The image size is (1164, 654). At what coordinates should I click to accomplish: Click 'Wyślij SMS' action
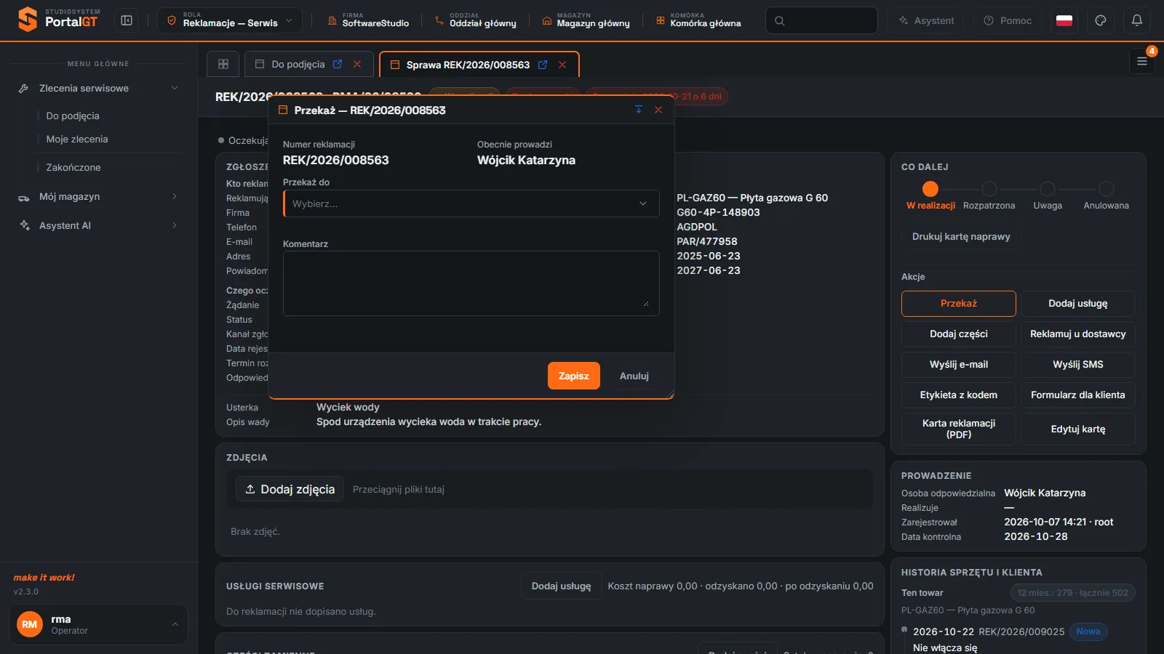pyautogui.click(x=1078, y=364)
